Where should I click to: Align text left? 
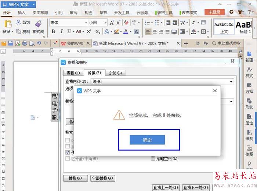(x=148, y=32)
